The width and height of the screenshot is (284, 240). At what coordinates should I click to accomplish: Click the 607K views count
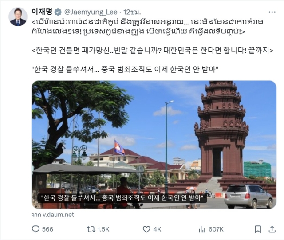pyautogui.click(x=216, y=229)
